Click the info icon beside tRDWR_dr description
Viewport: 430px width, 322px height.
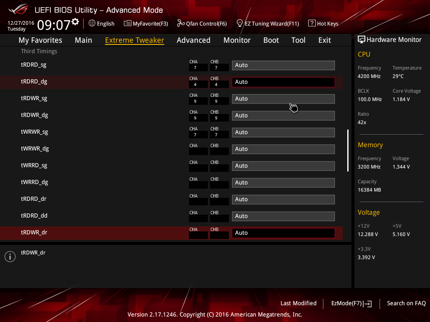pyautogui.click(x=10, y=257)
